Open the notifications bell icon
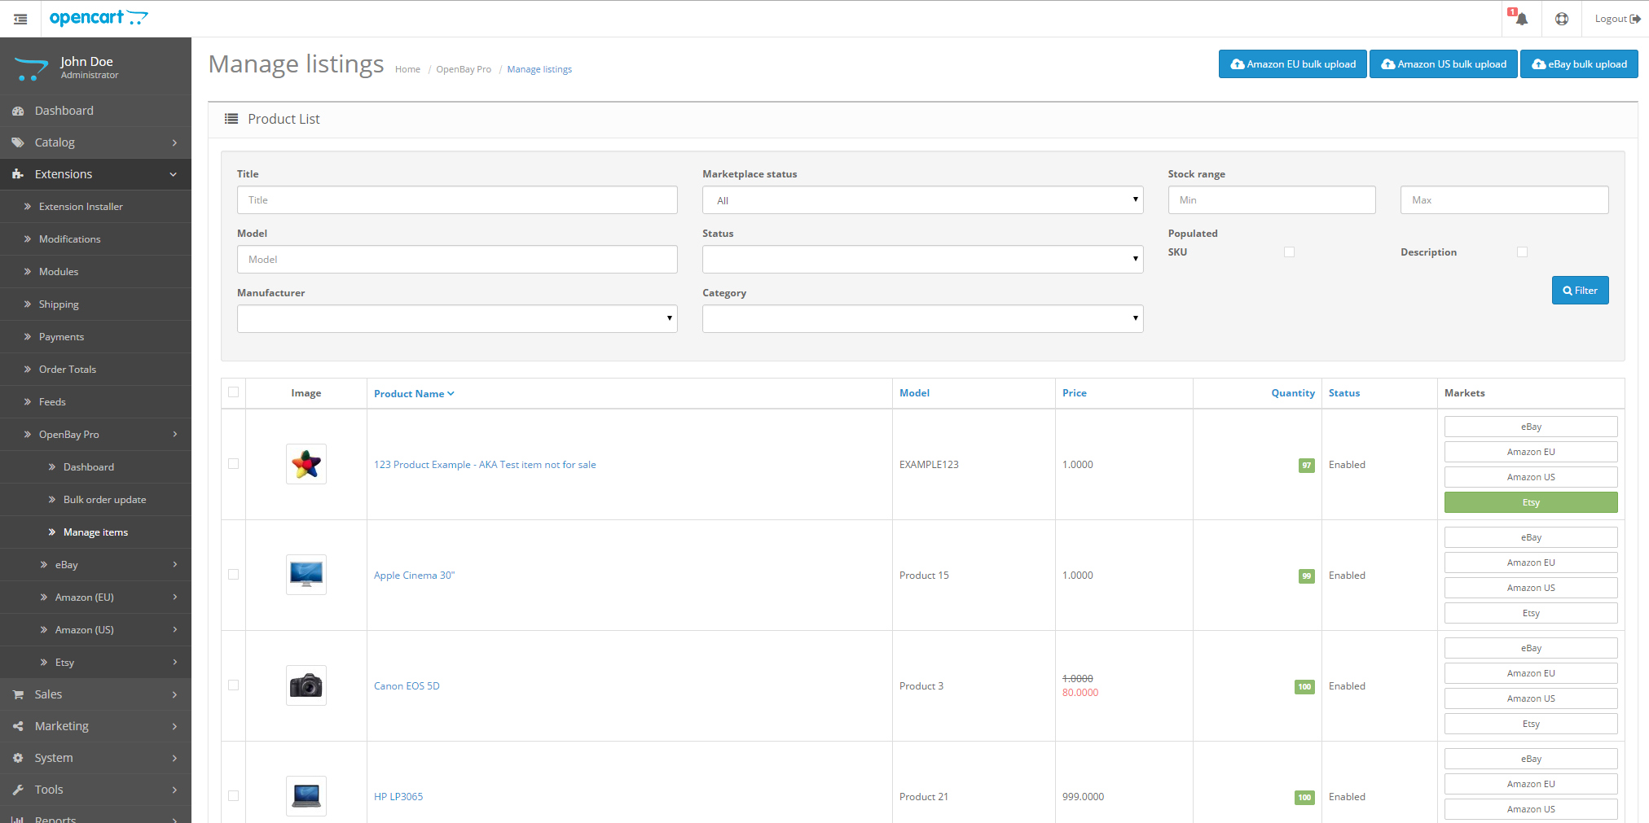 1521,19
